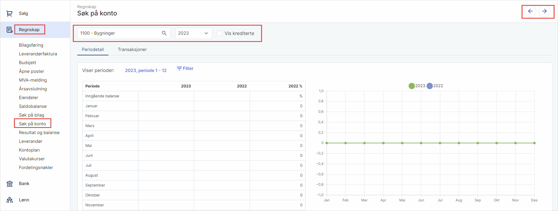Switch to the Transaksjoner tab
Image resolution: width=558 pixels, height=211 pixels.
(x=132, y=50)
